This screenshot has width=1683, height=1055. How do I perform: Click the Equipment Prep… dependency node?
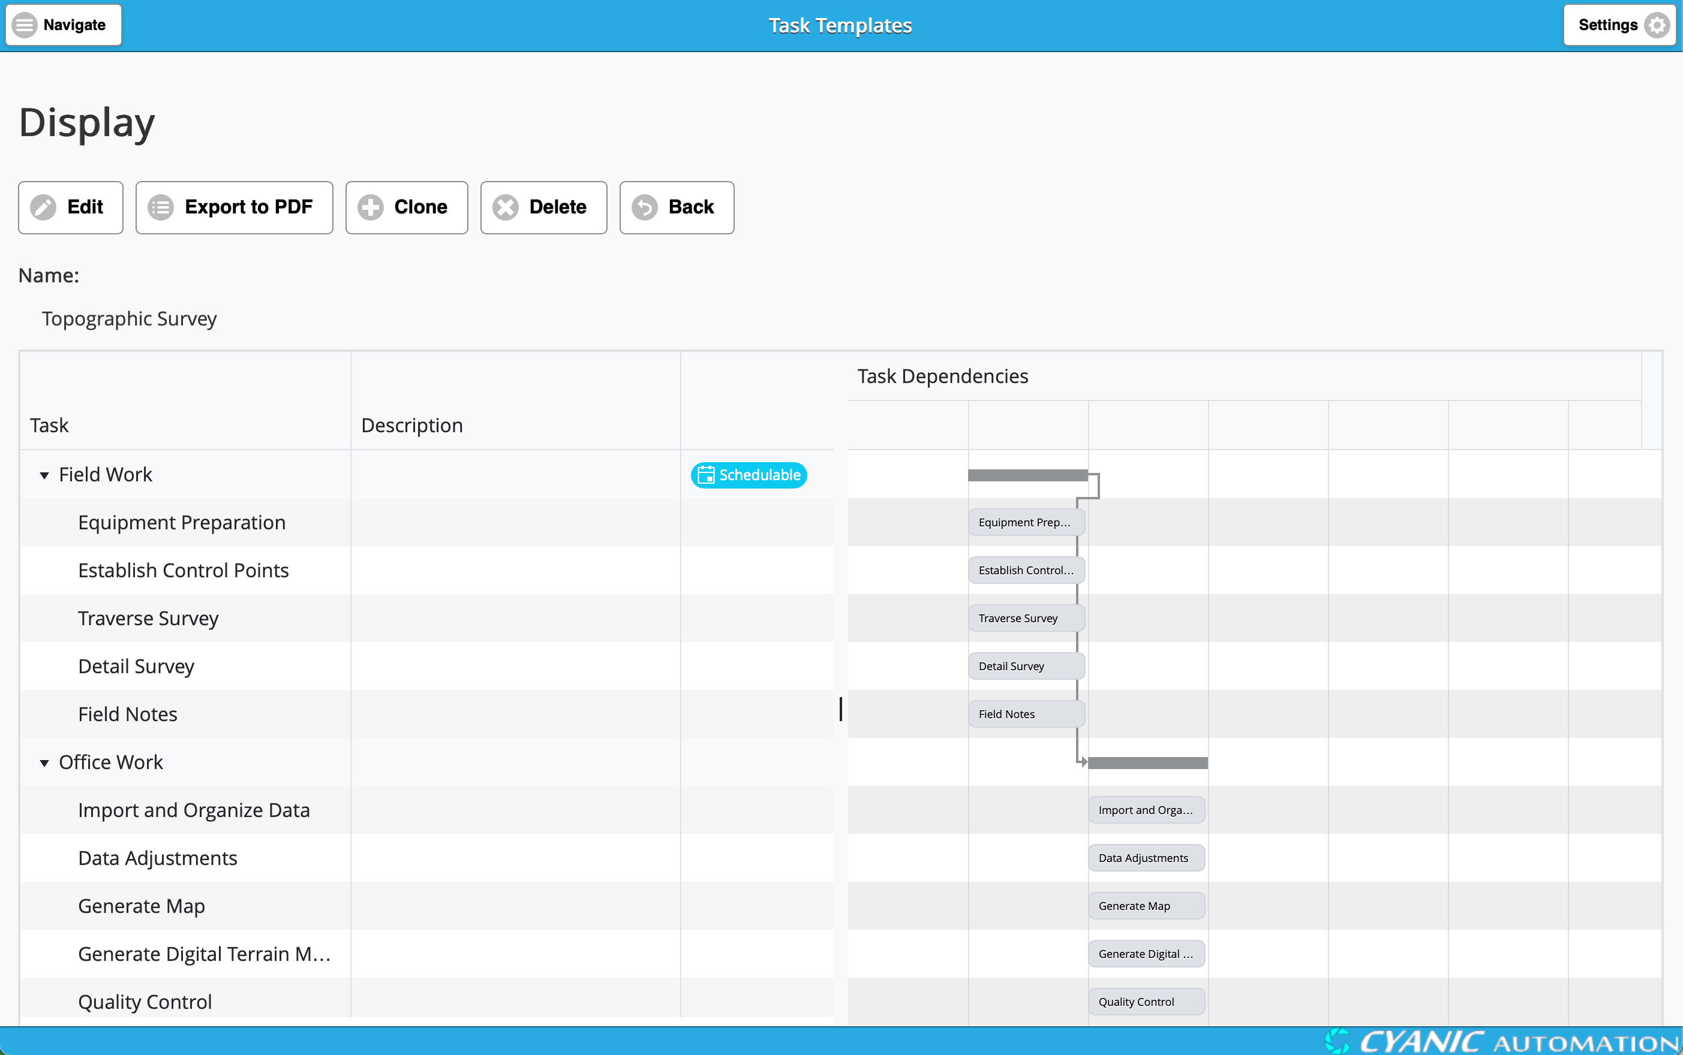coord(1026,522)
